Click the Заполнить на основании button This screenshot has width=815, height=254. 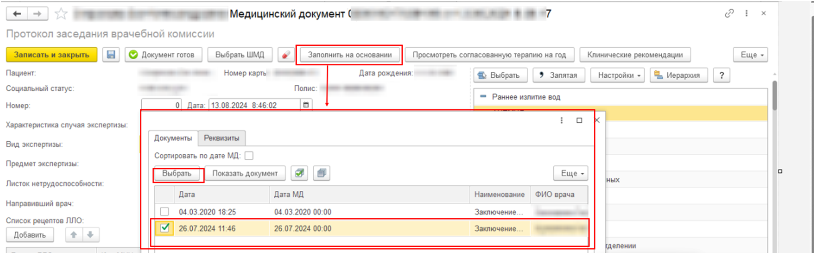[x=349, y=55]
